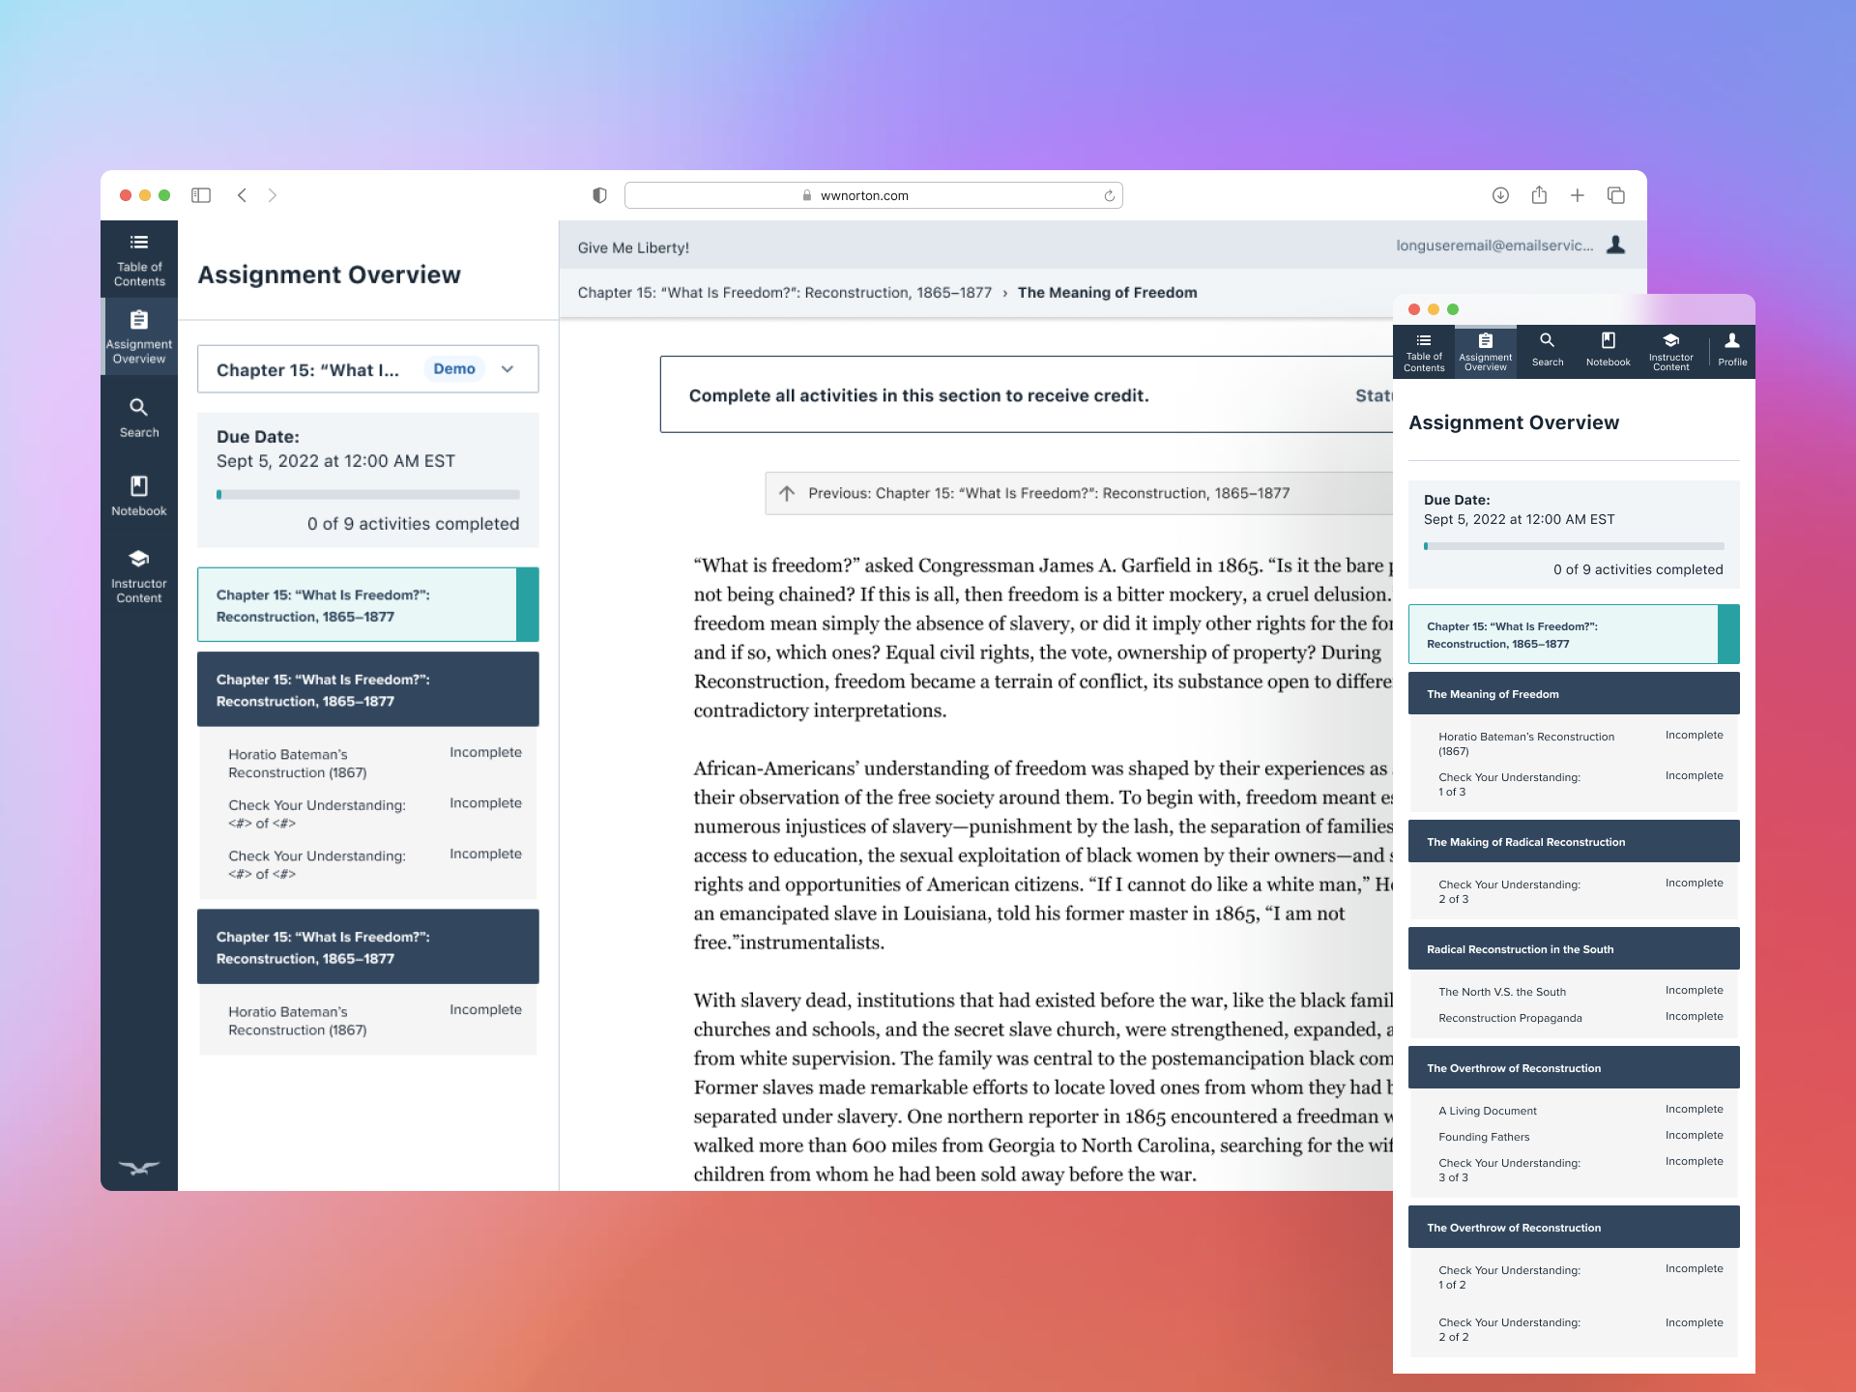Open Horatio Bateman's Reconstruction (1867) activity
Viewport: 1856px width, 1392px height.
click(x=297, y=764)
